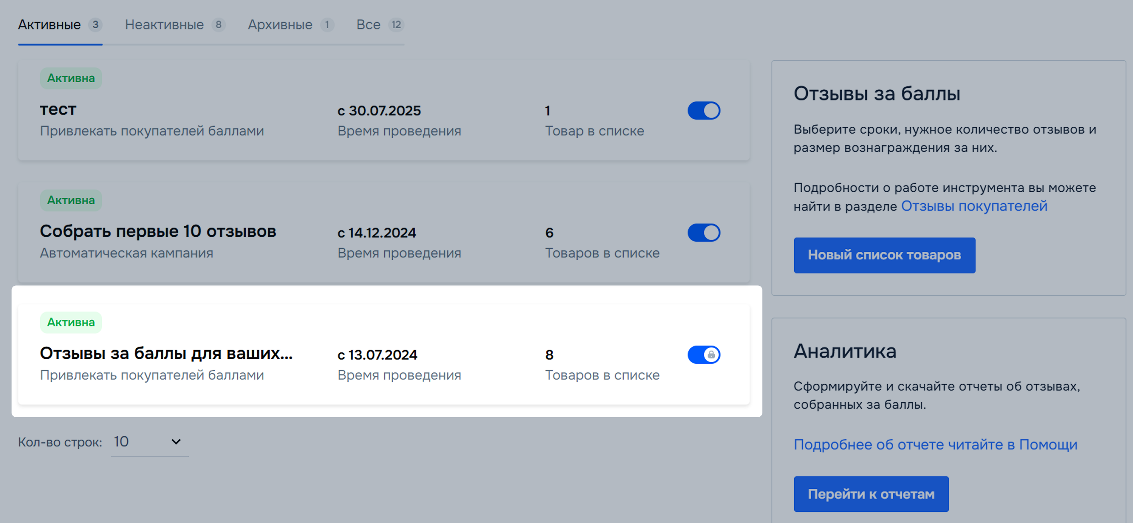
Task: Open the "Отзывы покупателей" link
Action: coord(974,206)
